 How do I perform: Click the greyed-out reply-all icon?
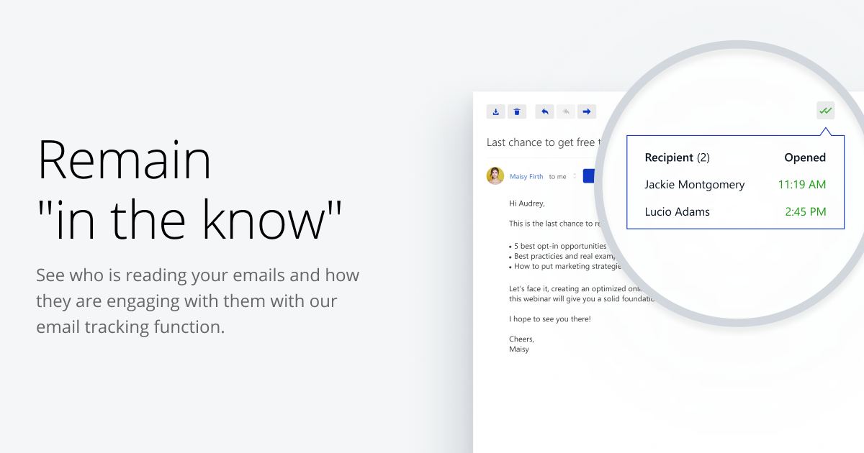point(566,111)
